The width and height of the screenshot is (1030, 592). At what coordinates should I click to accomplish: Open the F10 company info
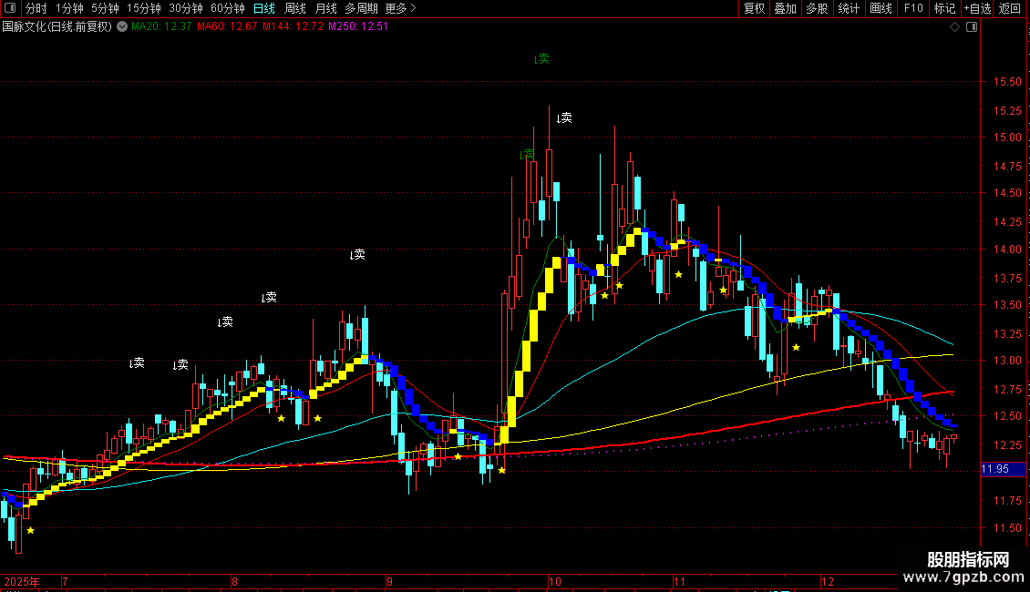[x=913, y=8]
